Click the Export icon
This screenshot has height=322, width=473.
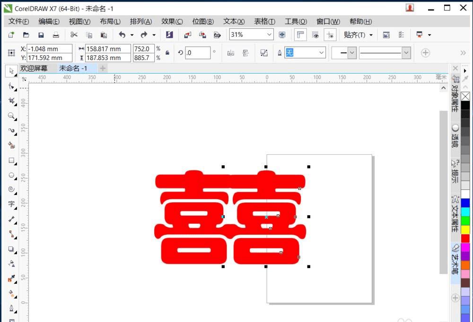[x=202, y=35]
